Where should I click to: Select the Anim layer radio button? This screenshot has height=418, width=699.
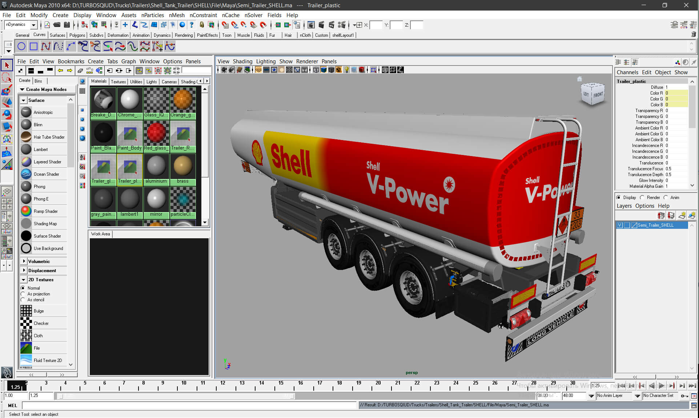pos(666,198)
